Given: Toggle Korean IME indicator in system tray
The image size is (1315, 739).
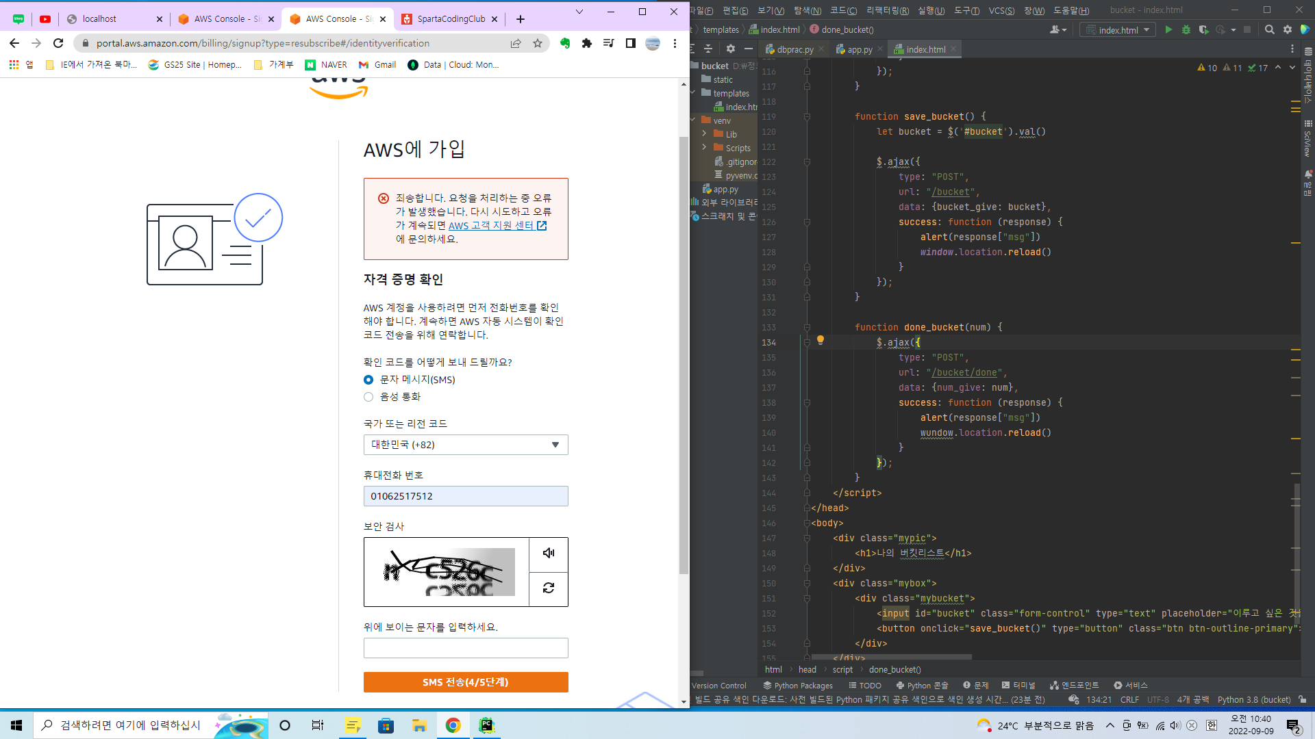Looking at the screenshot, I should pos(1212,725).
